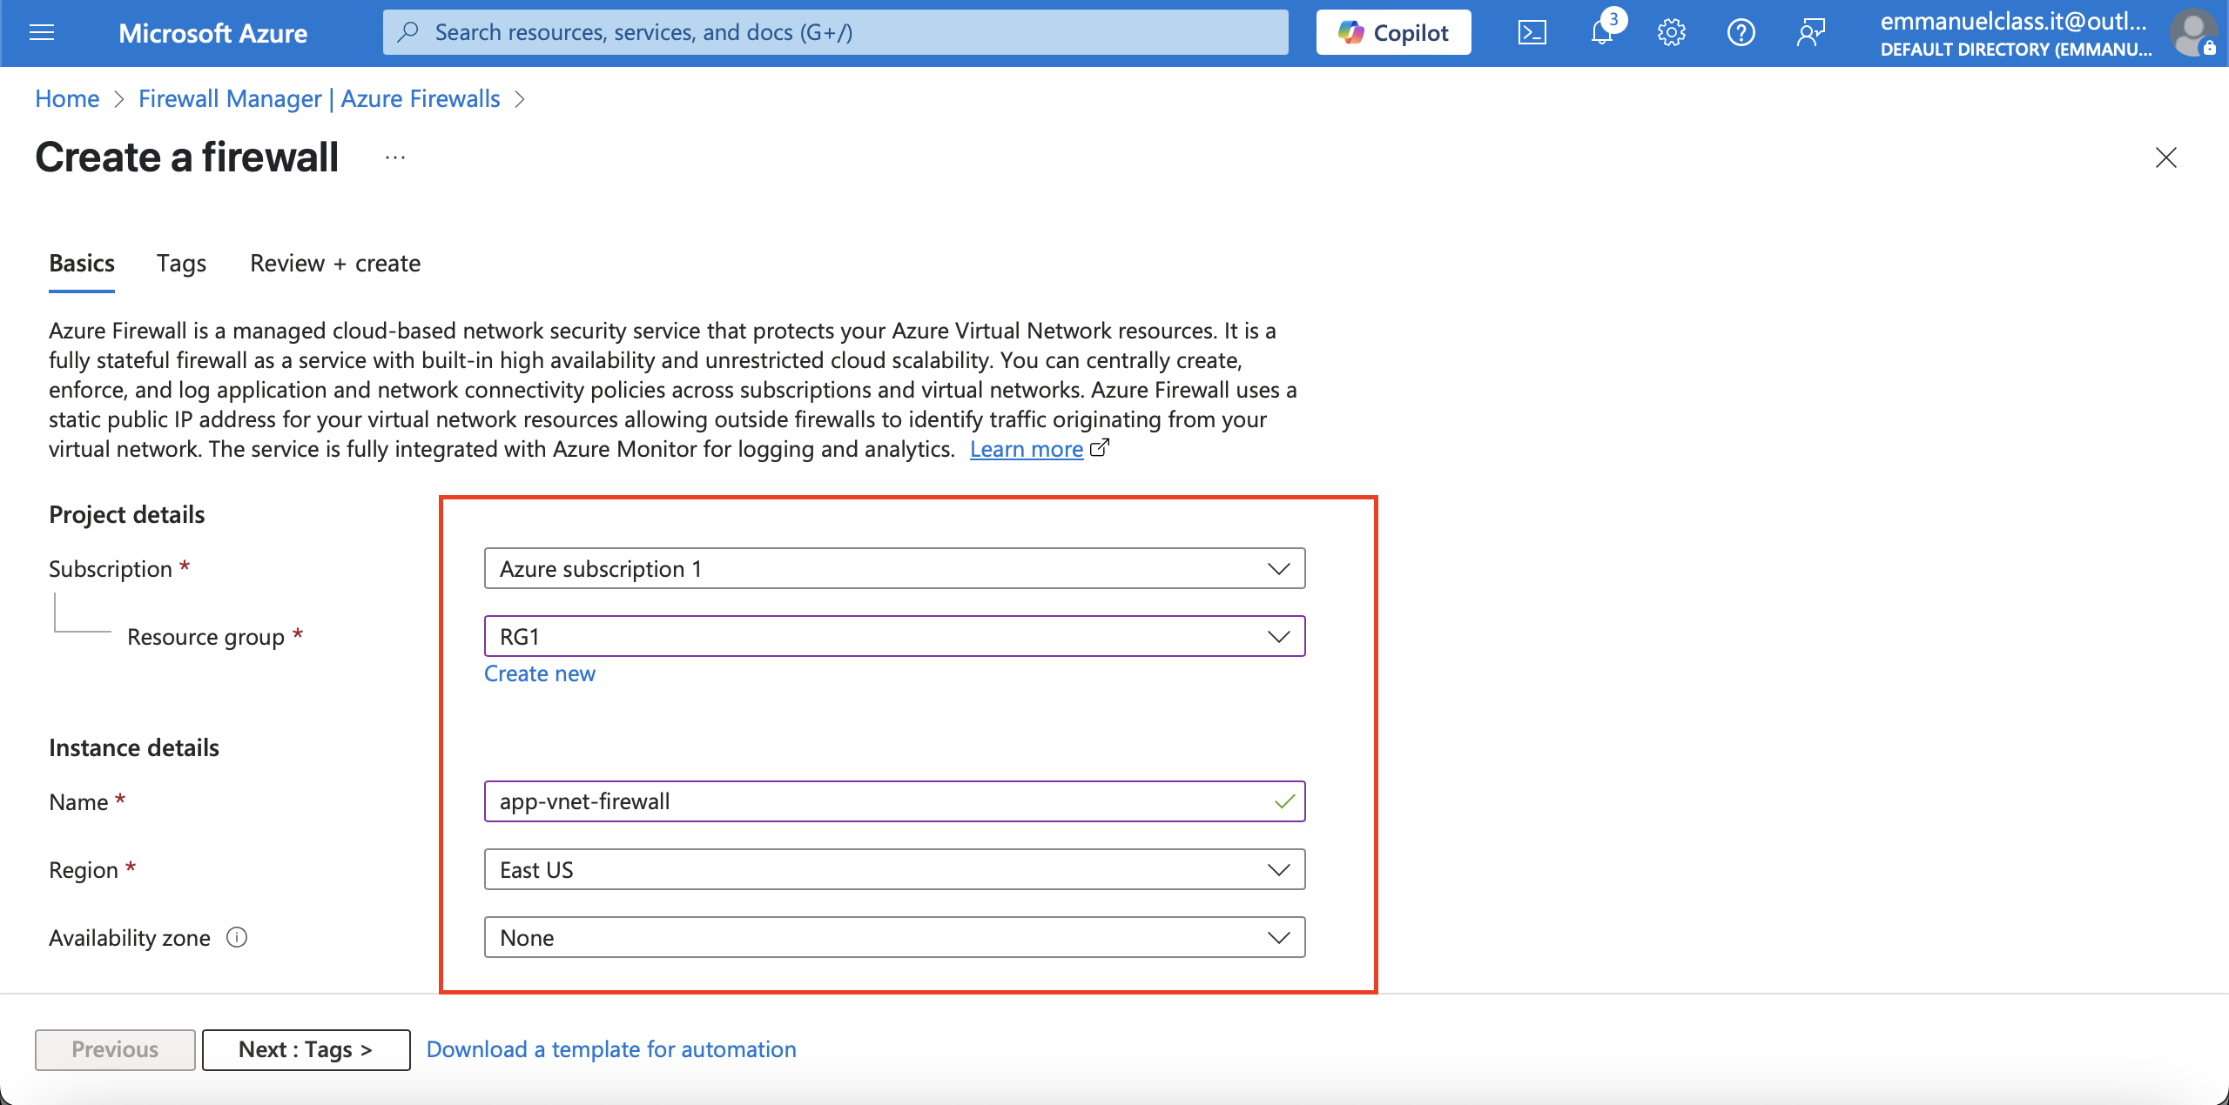Click the search magnifier icon
The width and height of the screenshot is (2229, 1105).
coord(407,32)
